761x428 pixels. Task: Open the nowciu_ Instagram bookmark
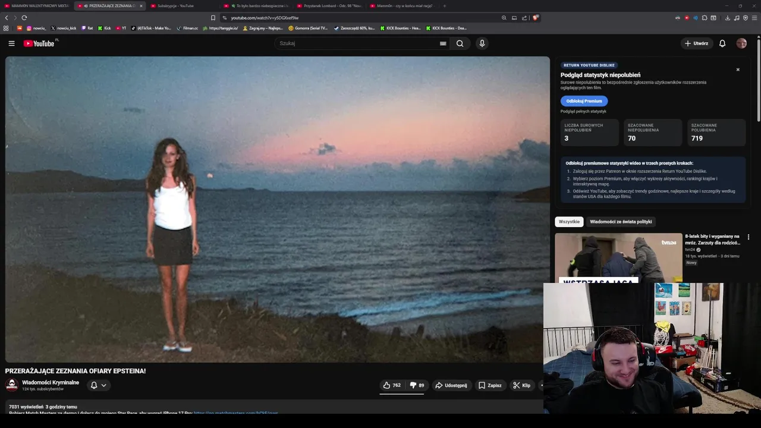36,28
